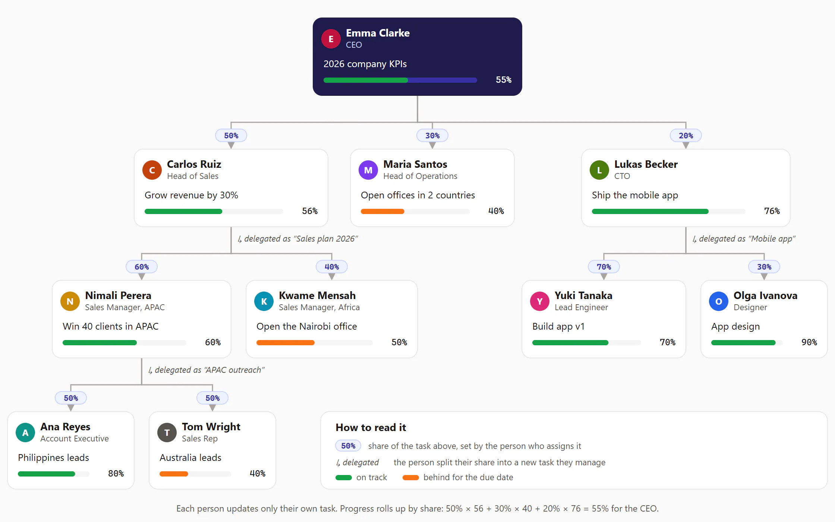Click the delegated as "APAC outreach" label
The image size is (835, 522).
tap(207, 370)
